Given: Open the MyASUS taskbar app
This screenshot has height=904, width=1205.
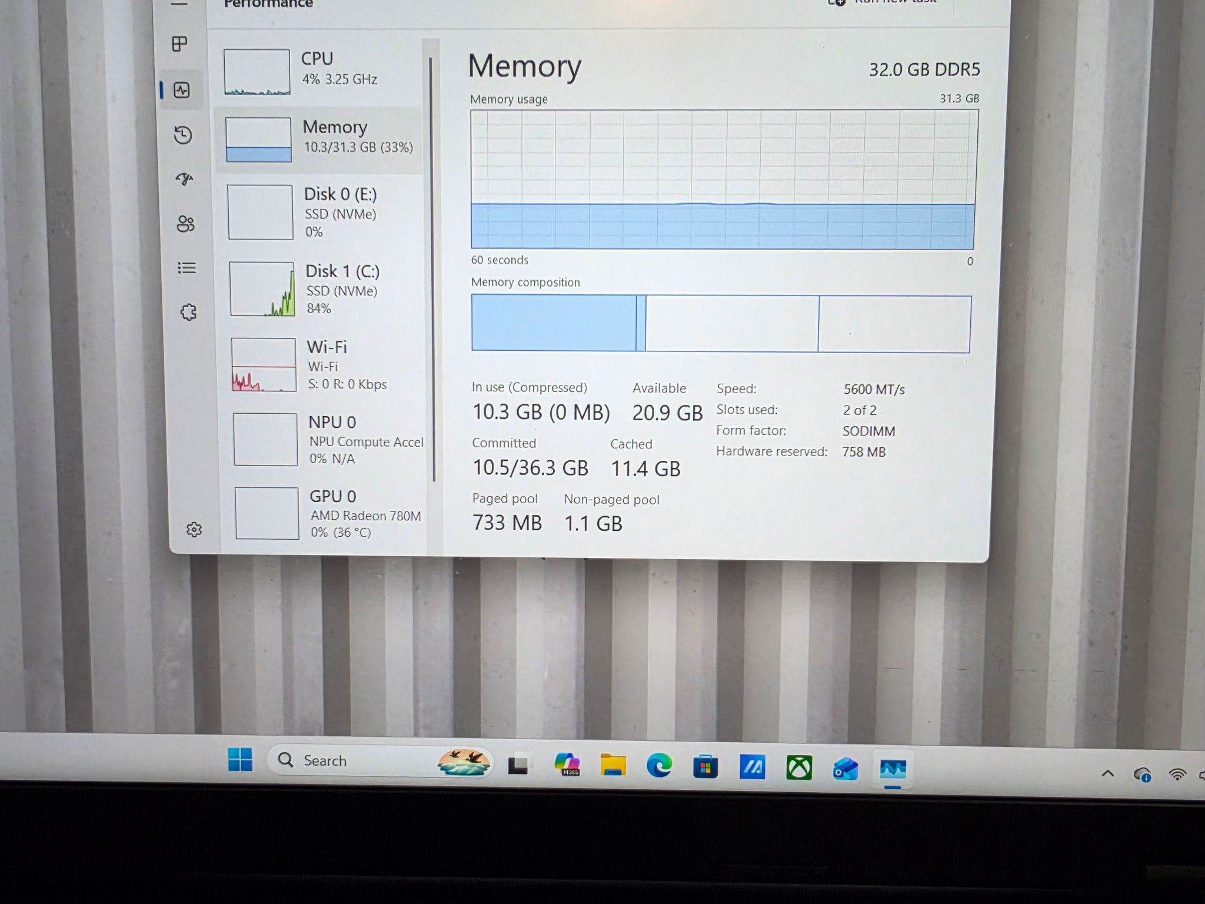Looking at the screenshot, I should coord(752,767).
